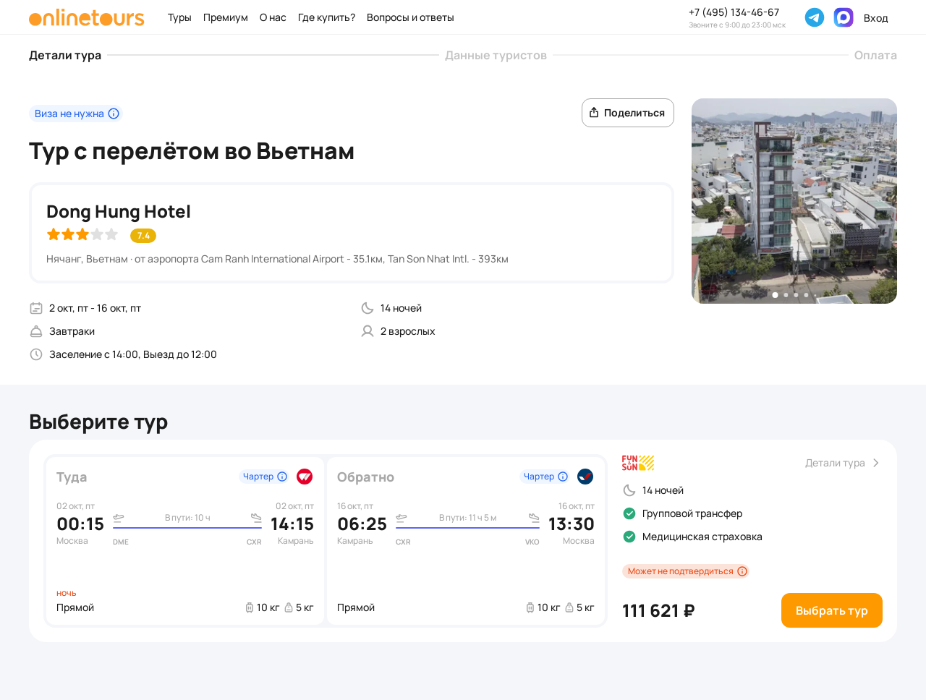926x700 pixels.
Task: Click В пути: 10 ч duration text
Action: click(x=187, y=518)
